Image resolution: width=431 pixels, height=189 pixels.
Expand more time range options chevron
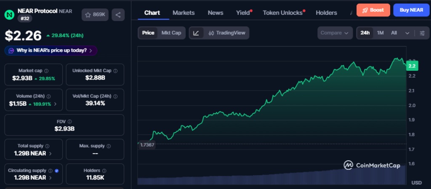pos(407,33)
